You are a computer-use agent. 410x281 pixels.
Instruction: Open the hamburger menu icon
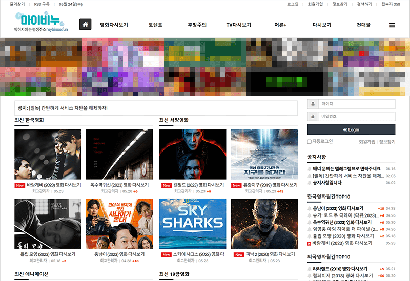click(392, 25)
